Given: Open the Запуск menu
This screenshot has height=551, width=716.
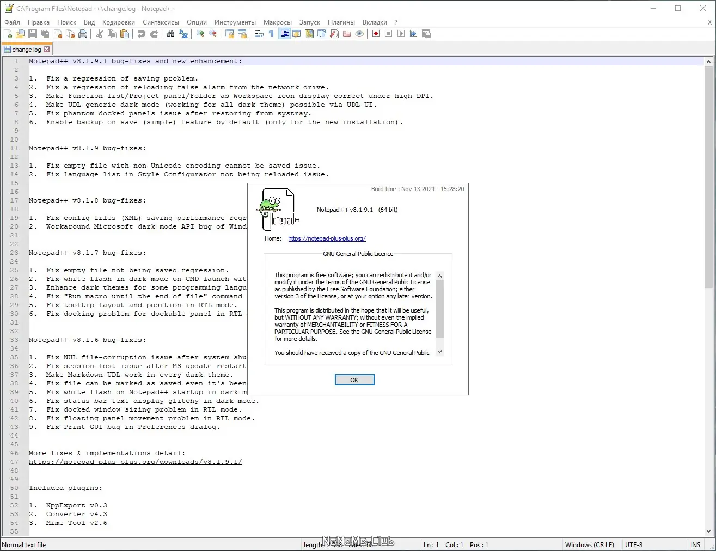Looking at the screenshot, I should tap(310, 22).
